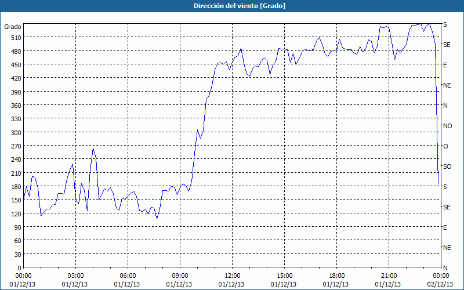Select the 'O' compass label at 270 level
Image resolution: width=464 pixels, height=290 pixels.
[445, 146]
